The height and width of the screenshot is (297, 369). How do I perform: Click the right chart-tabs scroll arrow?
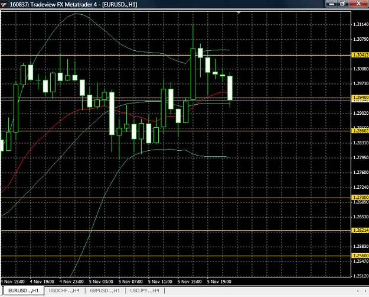pyautogui.click(x=364, y=291)
